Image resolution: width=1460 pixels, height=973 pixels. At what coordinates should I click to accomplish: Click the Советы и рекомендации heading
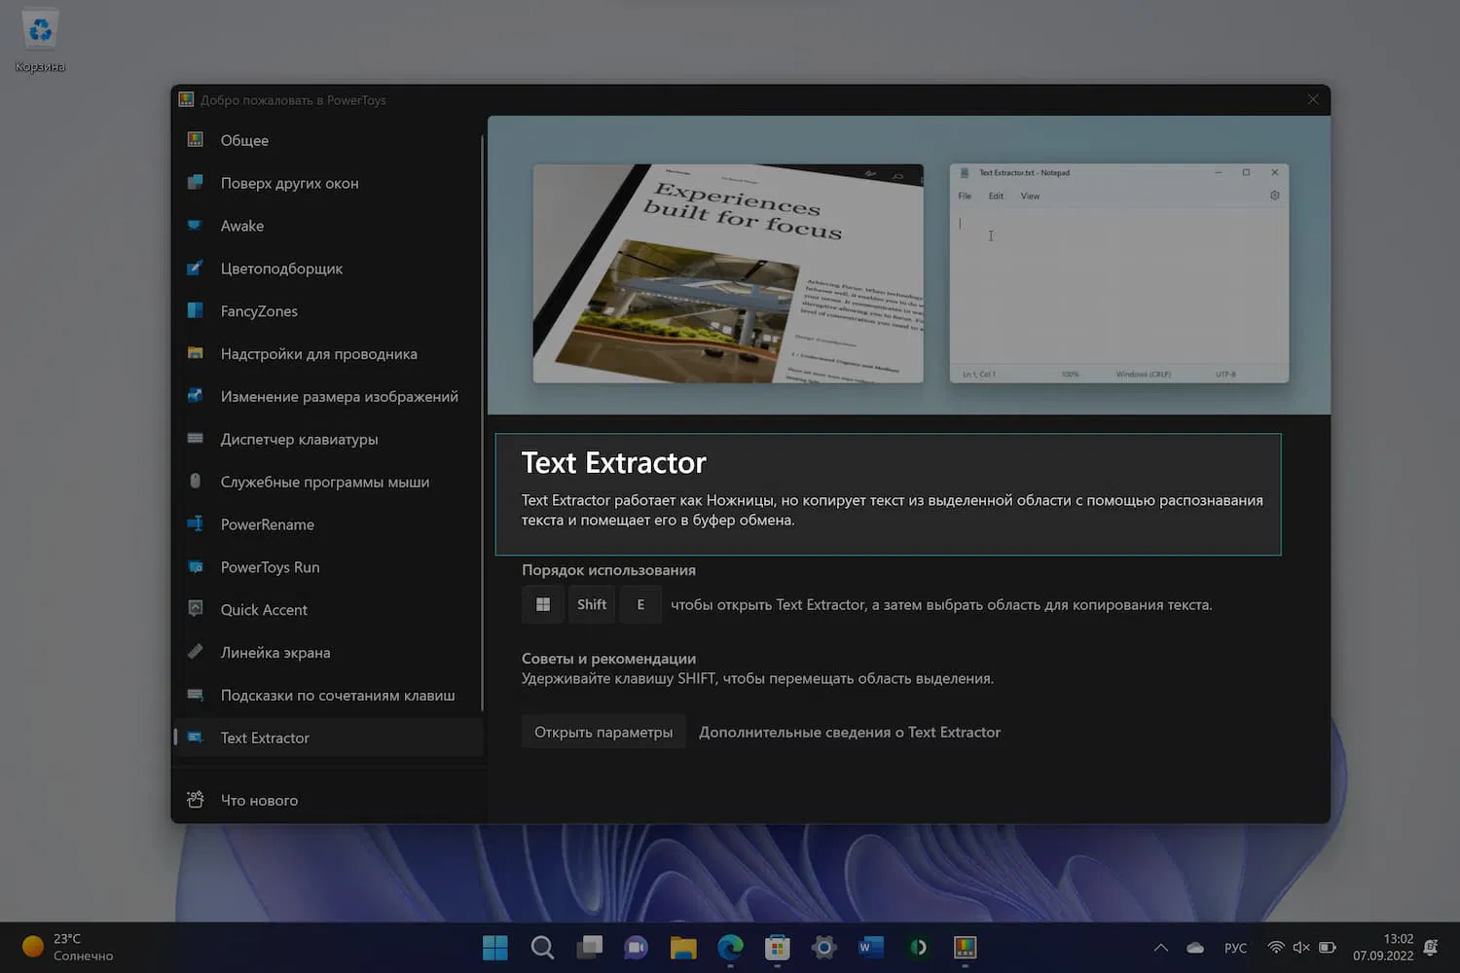click(608, 659)
